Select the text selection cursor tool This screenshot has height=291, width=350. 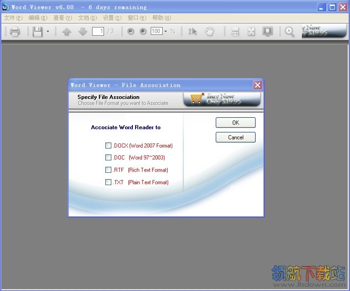click(x=193, y=32)
